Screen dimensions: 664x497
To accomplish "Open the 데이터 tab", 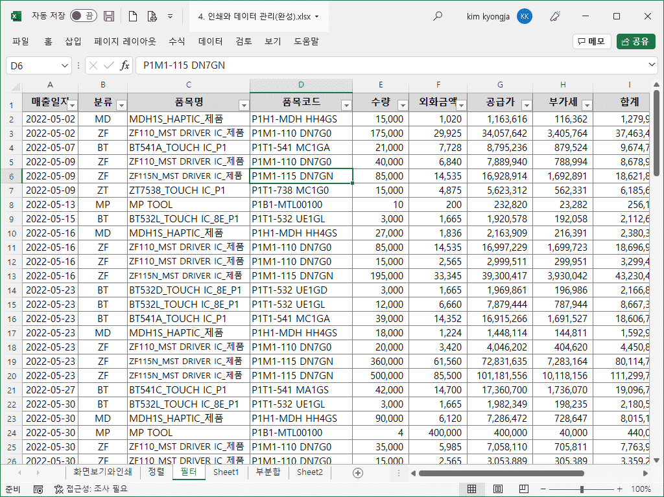I will point(211,41).
